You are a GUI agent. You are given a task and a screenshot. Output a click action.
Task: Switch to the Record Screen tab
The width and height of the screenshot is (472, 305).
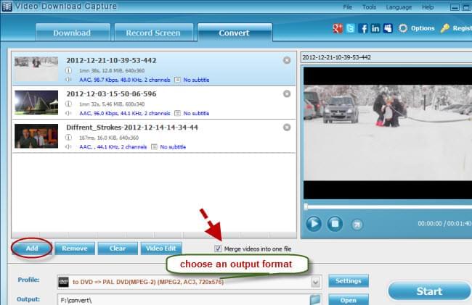pos(153,33)
